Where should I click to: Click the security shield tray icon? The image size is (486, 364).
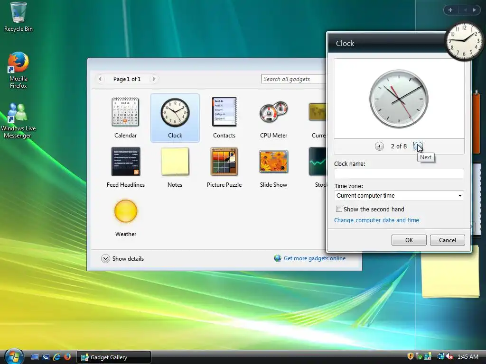[411, 356]
